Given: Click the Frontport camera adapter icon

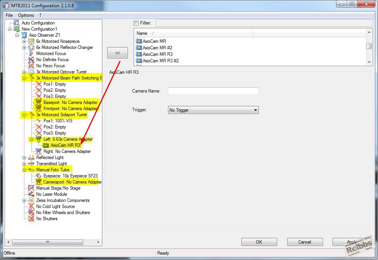Looking at the screenshot, I should 38,109.
